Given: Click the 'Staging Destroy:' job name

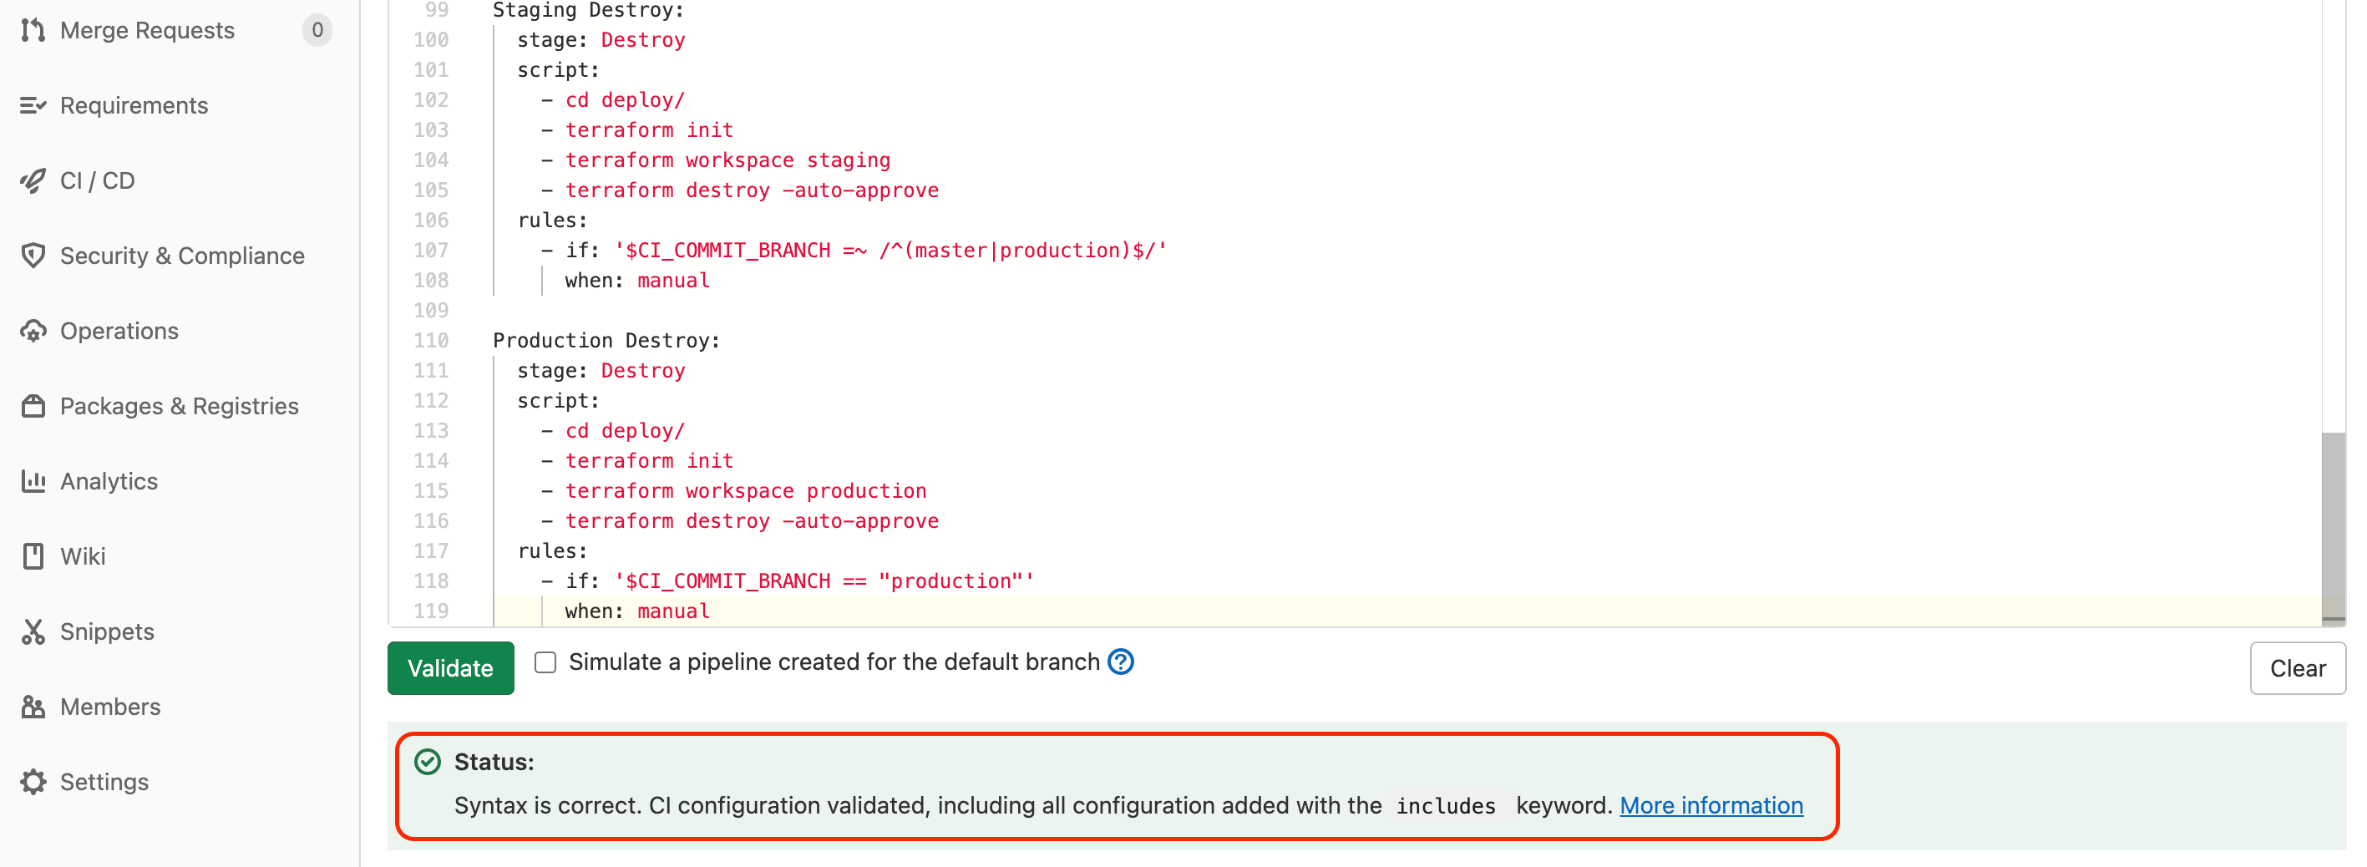Looking at the screenshot, I should coord(588,11).
